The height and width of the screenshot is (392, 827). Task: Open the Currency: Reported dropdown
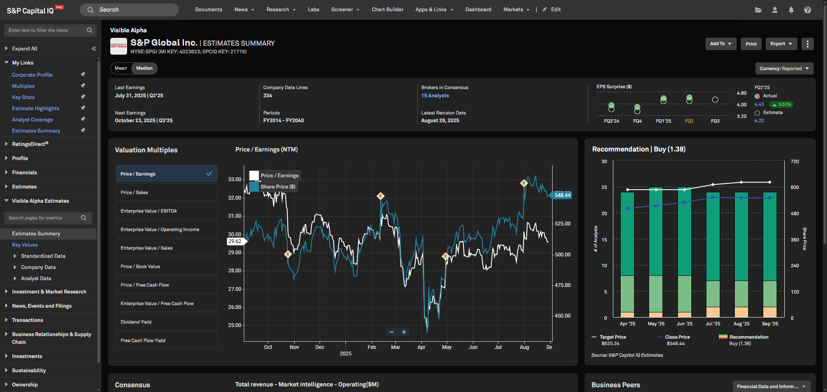(784, 69)
